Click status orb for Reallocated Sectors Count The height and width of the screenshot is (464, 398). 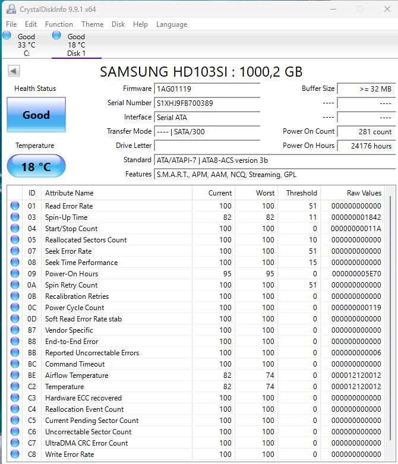pyautogui.click(x=15, y=239)
